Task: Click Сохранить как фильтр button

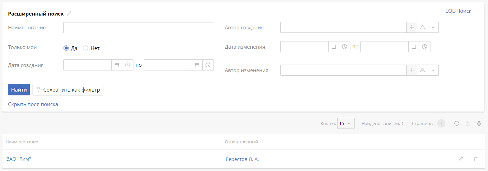Action: click(x=68, y=90)
